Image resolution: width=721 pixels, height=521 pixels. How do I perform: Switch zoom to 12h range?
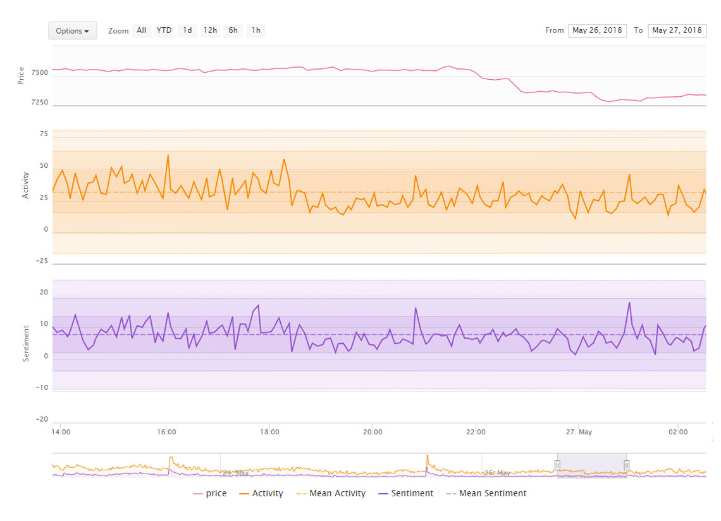click(210, 30)
